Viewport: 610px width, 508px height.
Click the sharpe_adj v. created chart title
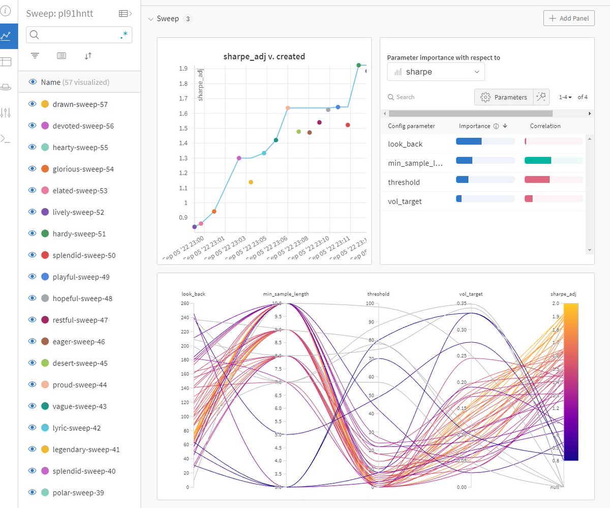(264, 56)
